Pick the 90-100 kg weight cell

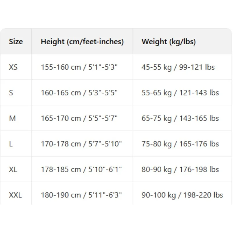click(x=182, y=195)
